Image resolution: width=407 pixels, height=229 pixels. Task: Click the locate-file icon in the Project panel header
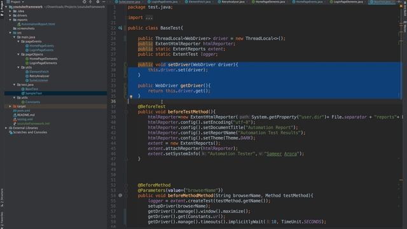point(85,1)
